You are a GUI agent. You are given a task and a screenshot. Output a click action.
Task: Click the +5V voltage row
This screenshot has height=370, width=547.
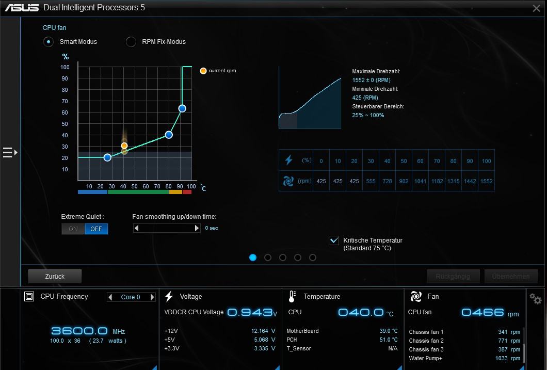[220, 340]
